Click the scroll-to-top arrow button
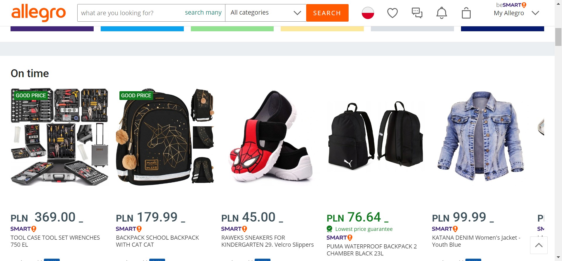This screenshot has width=562, height=261. [x=539, y=245]
